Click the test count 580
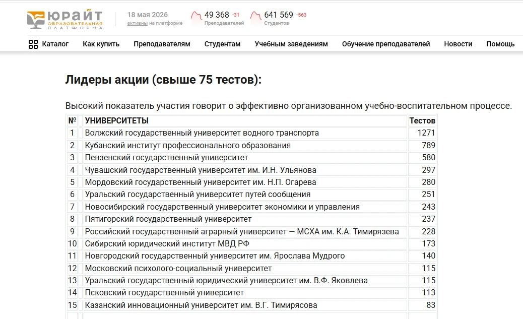 click(x=429, y=158)
